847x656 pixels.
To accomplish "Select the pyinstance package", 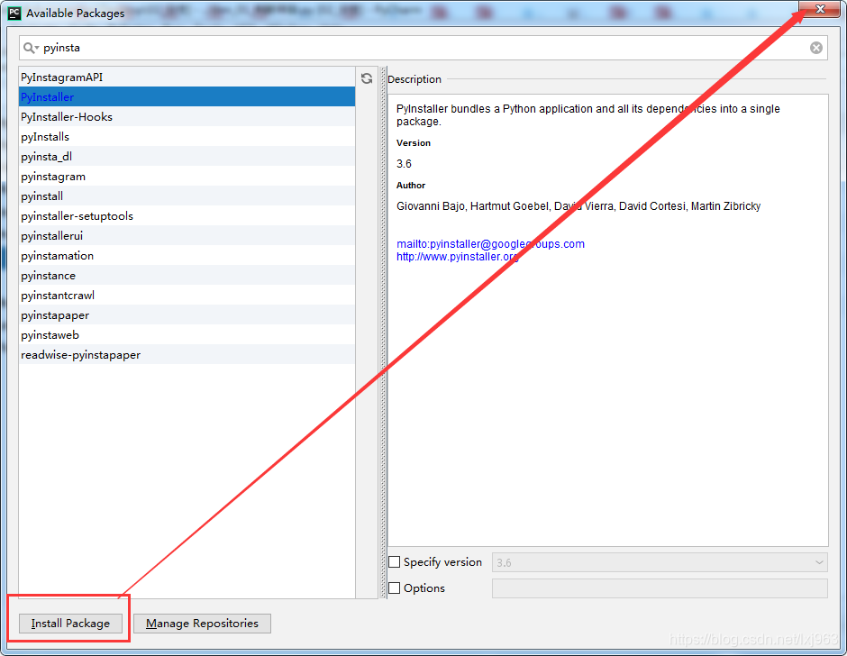I will click(x=187, y=276).
